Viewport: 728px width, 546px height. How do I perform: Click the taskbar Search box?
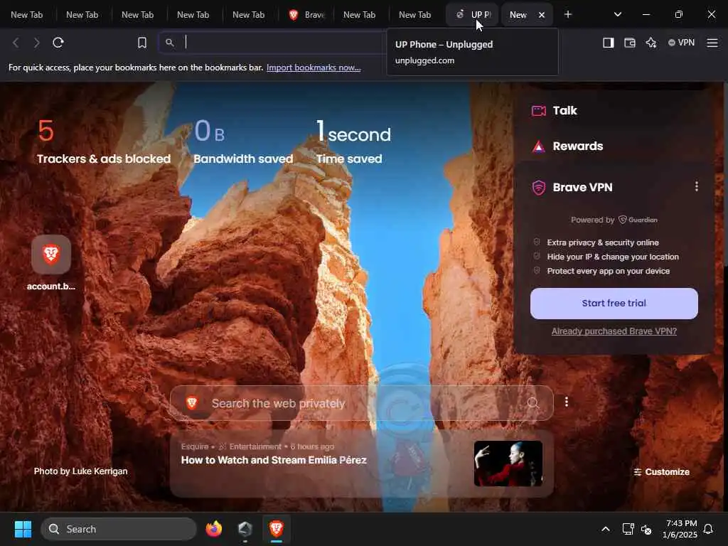tap(119, 529)
